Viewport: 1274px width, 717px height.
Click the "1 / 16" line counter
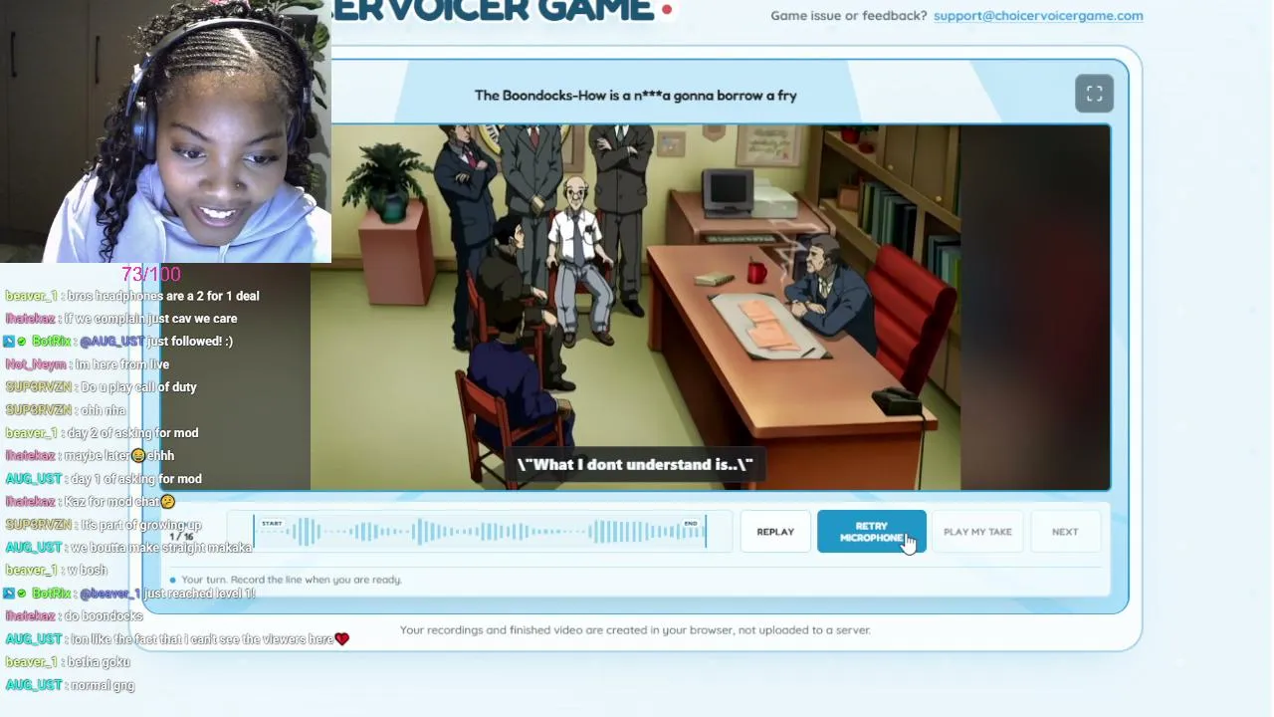181,537
